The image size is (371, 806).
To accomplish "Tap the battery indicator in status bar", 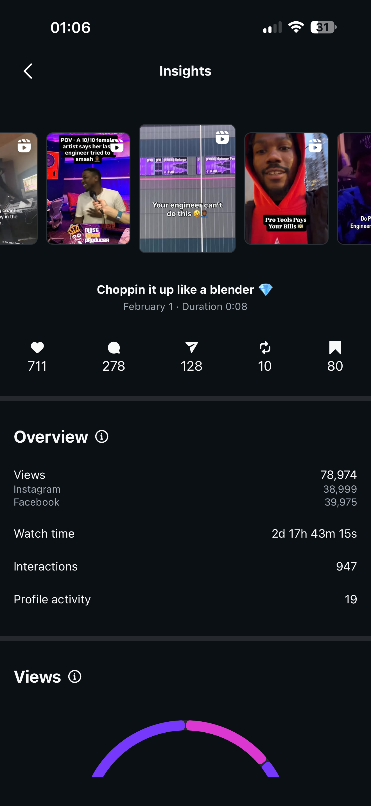I will click(x=323, y=27).
